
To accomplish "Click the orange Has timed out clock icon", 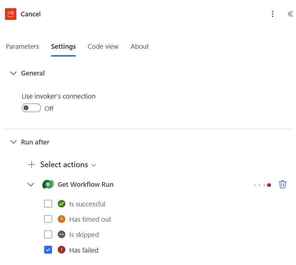I will (62, 219).
